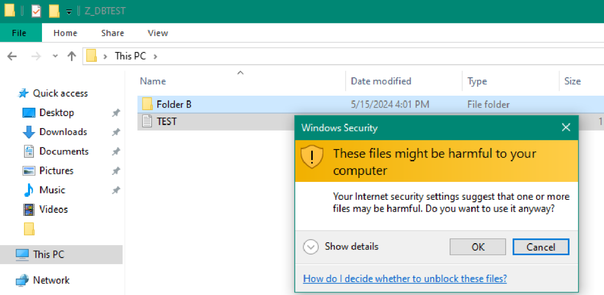Viewport: 604px width, 295px height.
Task: Expand chevron before This PC in address bar
Action: click(105, 56)
